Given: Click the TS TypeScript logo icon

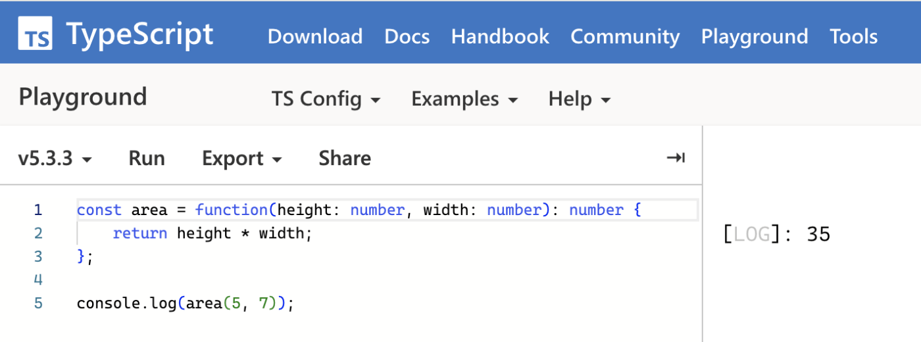Looking at the screenshot, I should click(x=35, y=34).
